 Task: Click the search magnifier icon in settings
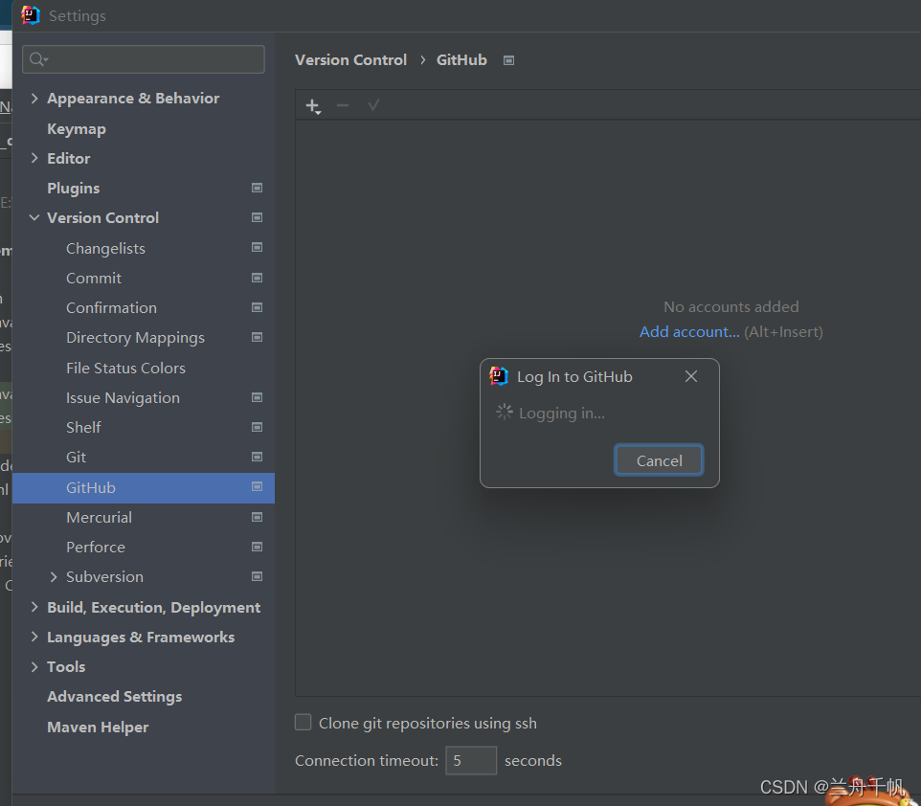[x=38, y=59]
